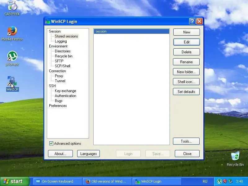Click the rightmost tray icon beside the clock
Viewport: 248px width, 186px height.
[230, 181]
